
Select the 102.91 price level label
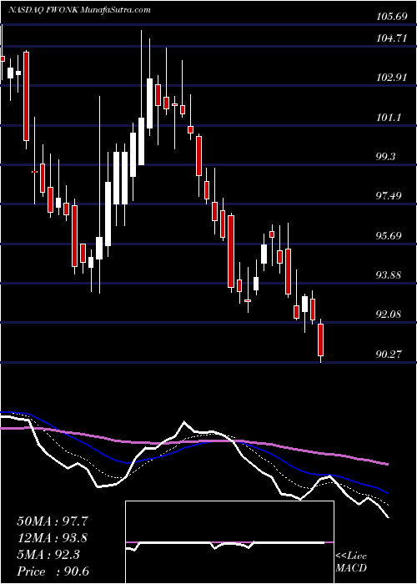(392, 78)
